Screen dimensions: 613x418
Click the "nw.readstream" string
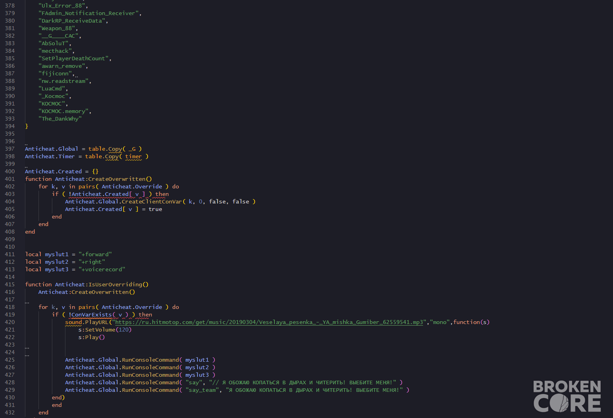[63, 81]
